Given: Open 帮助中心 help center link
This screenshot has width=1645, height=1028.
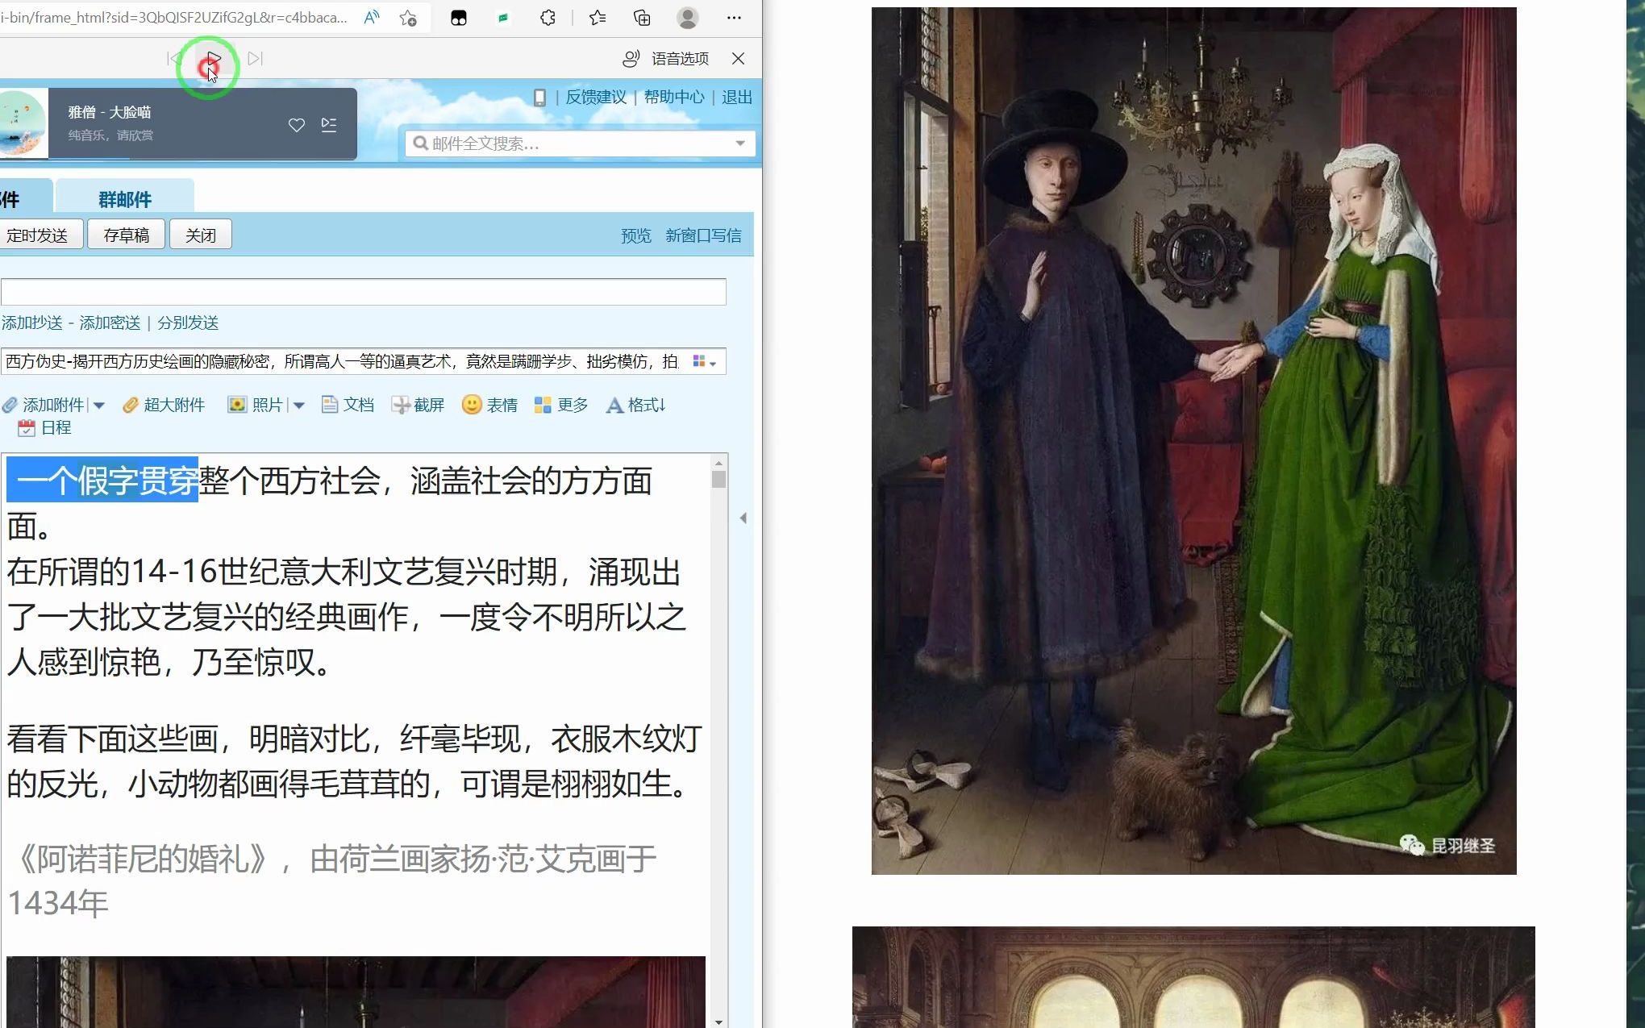Looking at the screenshot, I should tap(674, 97).
